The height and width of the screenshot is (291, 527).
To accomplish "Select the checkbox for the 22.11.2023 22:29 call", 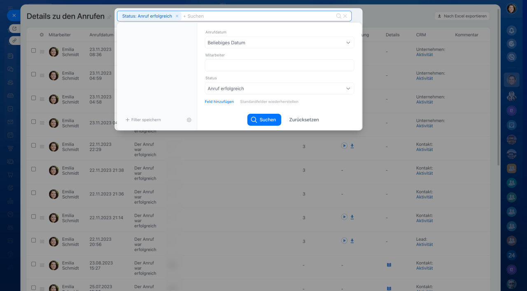I will (x=34, y=145).
